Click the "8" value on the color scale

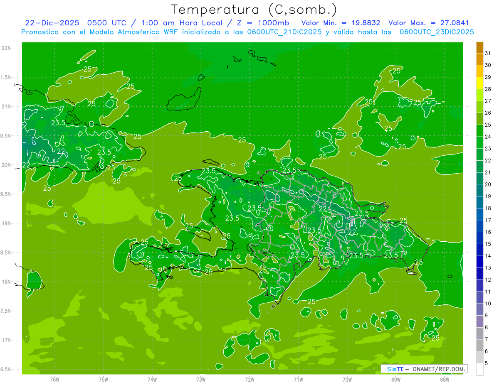(487, 327)
